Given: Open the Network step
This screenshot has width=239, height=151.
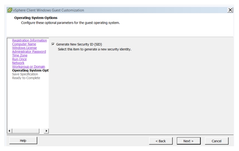Looking at the screenshot, I should click(x=18, y=63).
